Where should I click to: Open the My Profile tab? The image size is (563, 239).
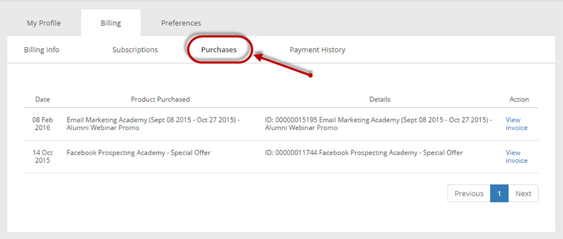(x=43, y=23)
